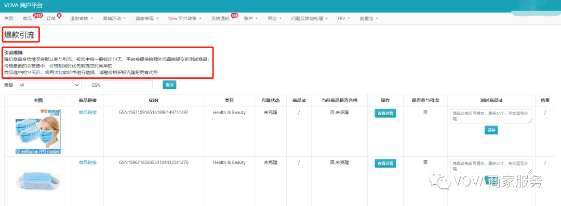Expand the 退款审核 dropdown menu
The image size is (561, 206).
point(82,19)
